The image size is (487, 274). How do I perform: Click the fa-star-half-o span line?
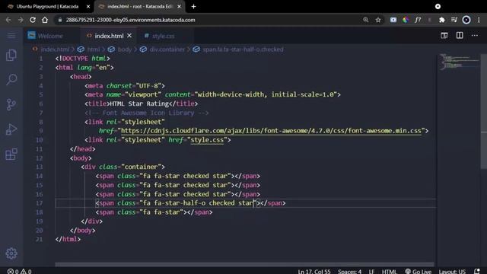point(191,203)
